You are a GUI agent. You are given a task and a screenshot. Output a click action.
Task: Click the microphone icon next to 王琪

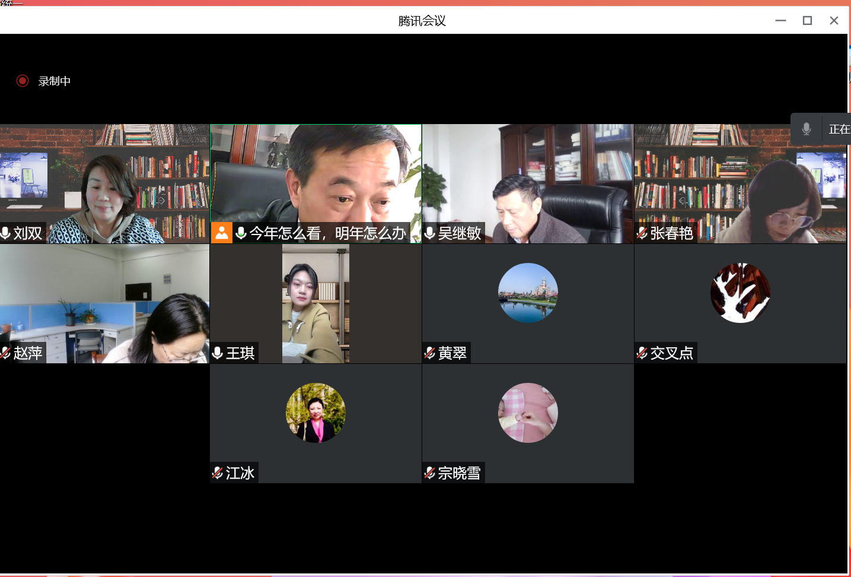[218, 353]
